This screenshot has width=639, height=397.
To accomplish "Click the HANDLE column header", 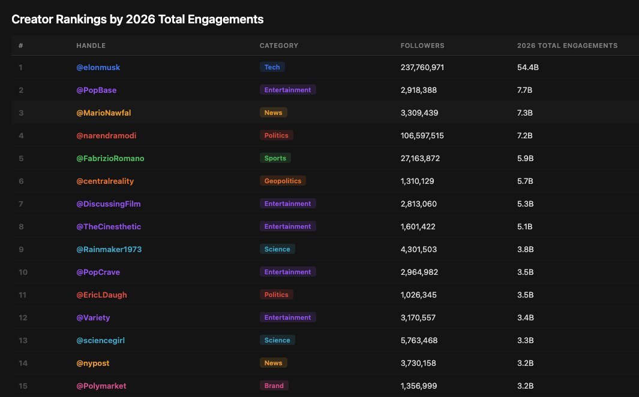I will (x=91, y=46).
